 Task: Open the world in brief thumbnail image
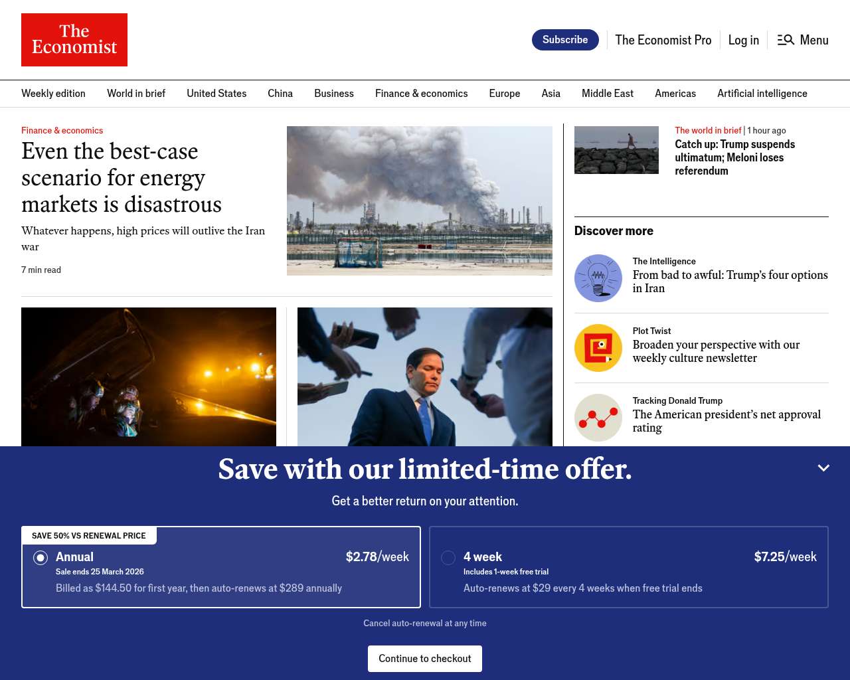616,150
